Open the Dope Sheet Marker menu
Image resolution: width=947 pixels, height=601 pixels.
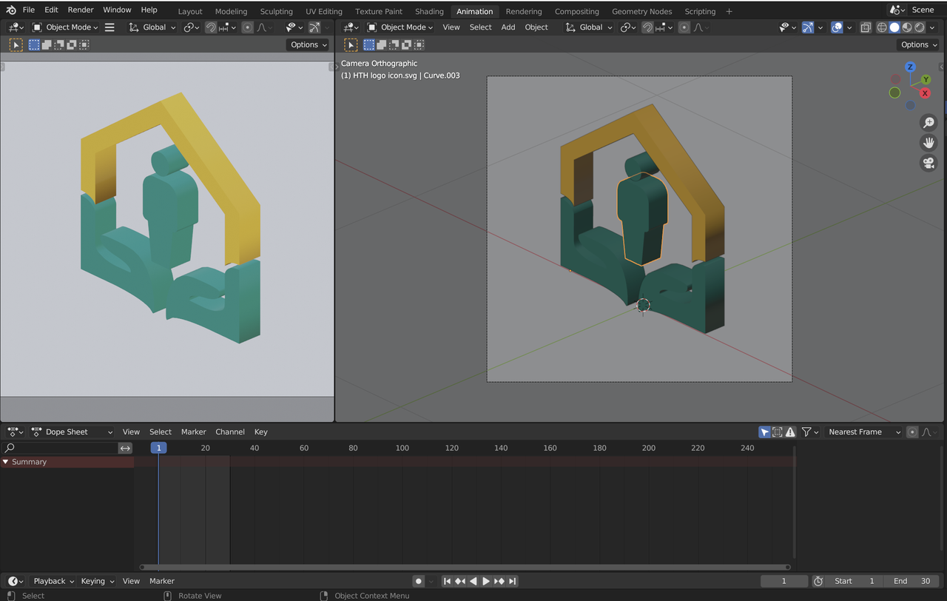point(194,432)
